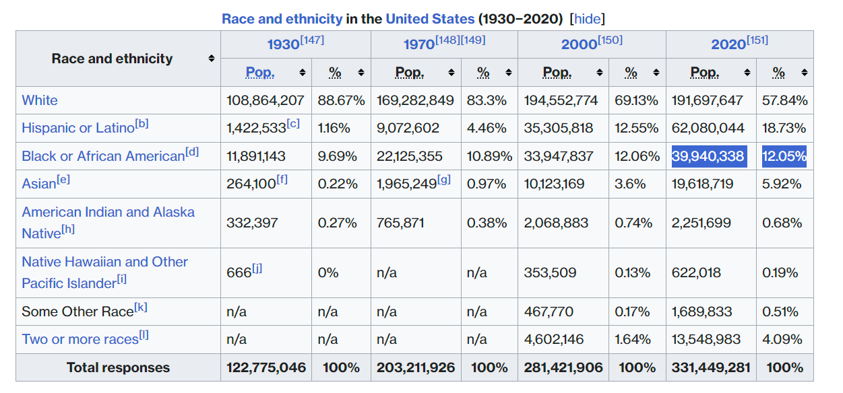Open American Indian and Alaska Native link
The image size is (843, 393).
tap(108, 222)
